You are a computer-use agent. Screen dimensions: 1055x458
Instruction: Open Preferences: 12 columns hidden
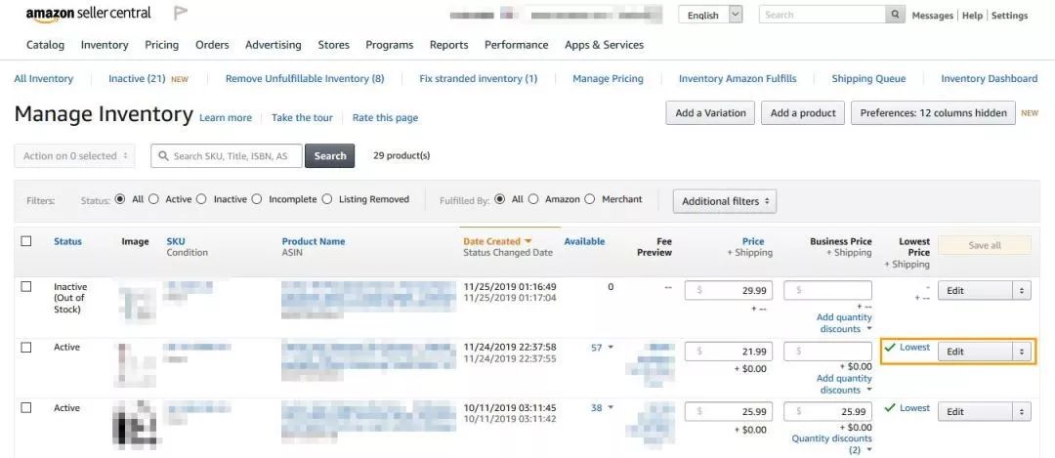pos(933,113)
